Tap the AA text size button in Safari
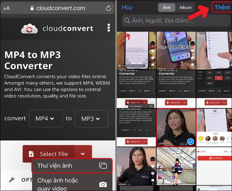This screenshot has width=232, height=191. click(6, 8)
